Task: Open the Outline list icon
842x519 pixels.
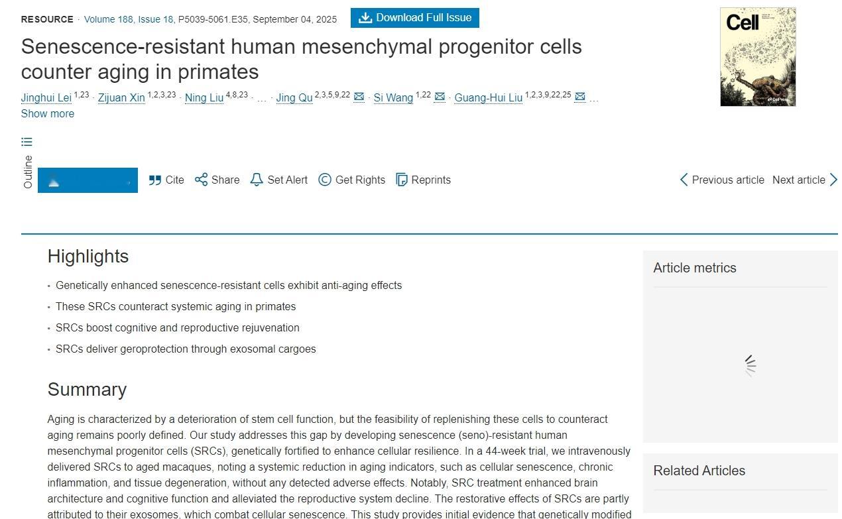Action: 27,142
